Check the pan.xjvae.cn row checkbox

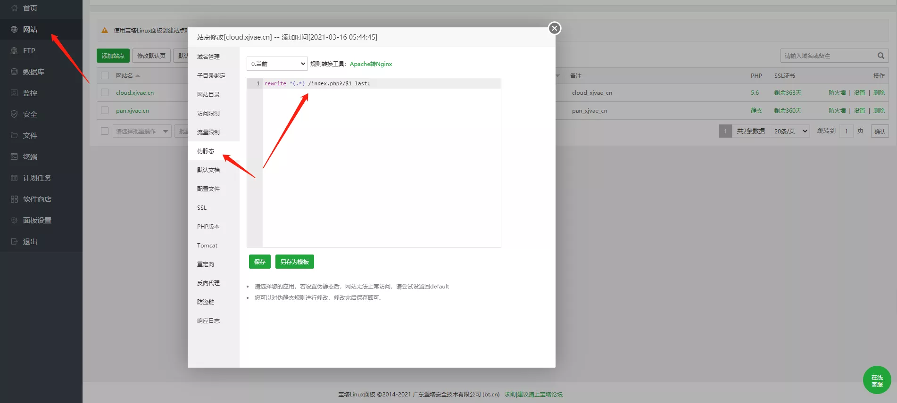(105, 110)
